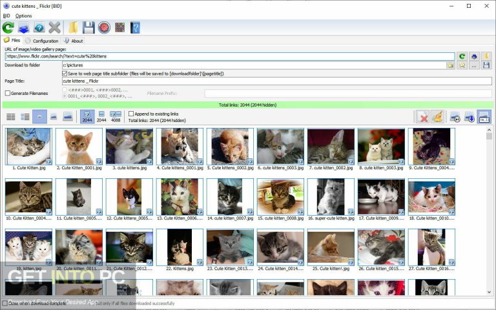Select the medium thumbnails view icon
496x310 pixels.
pyautogui.click(x=54, y=117)
